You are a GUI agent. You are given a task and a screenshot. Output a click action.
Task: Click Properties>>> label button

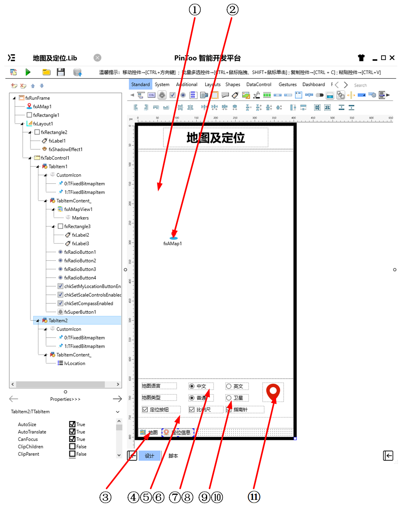pos(65,399)
